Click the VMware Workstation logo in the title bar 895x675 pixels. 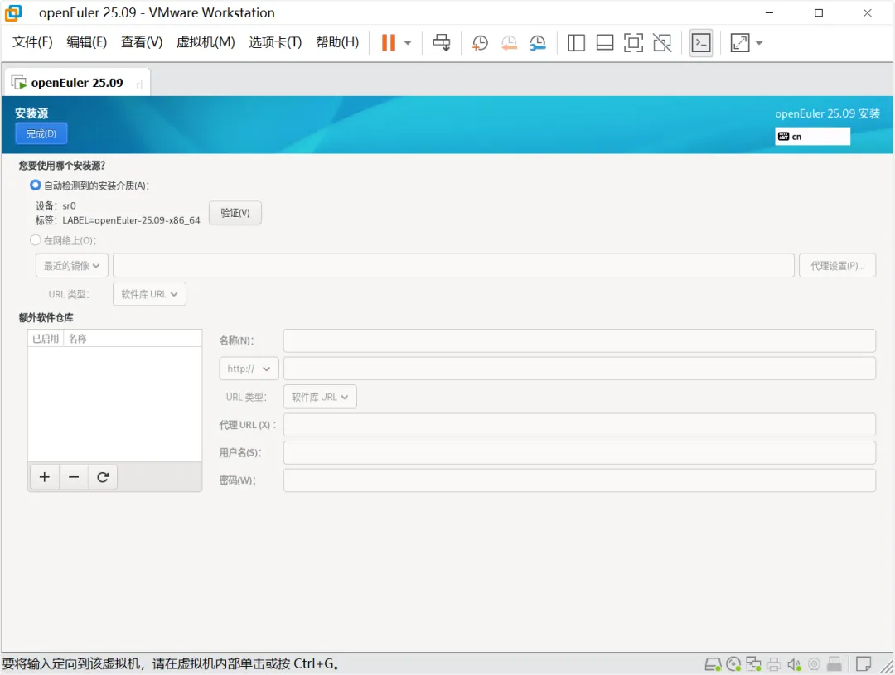click(x=13, y=12)
